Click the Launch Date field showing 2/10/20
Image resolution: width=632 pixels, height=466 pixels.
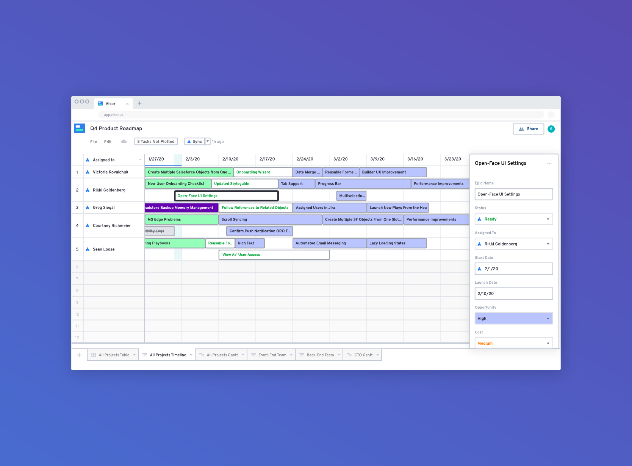(513, 294)
